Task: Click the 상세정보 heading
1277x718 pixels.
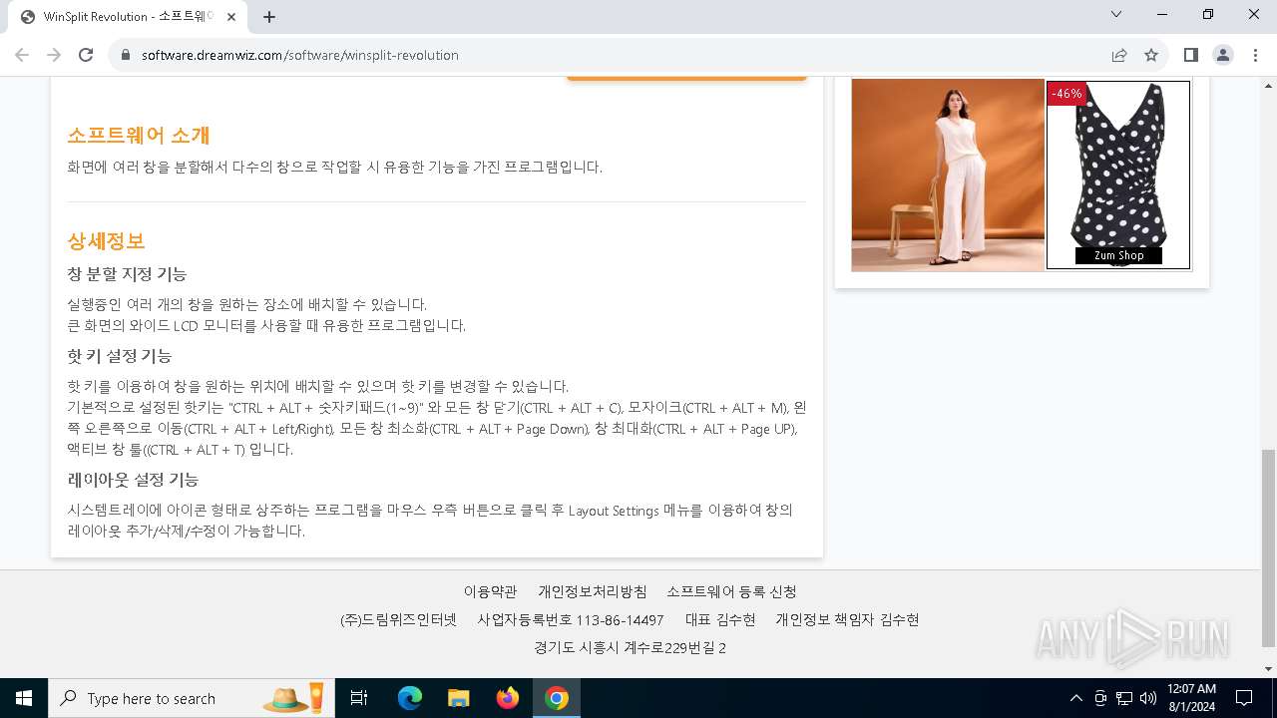Action: click(x=106, y=240)
